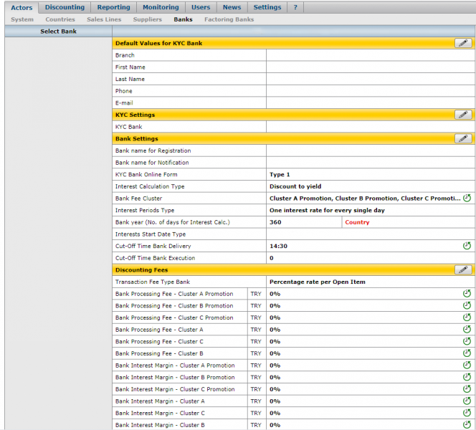Open the Discounting tab

point(65,7)
